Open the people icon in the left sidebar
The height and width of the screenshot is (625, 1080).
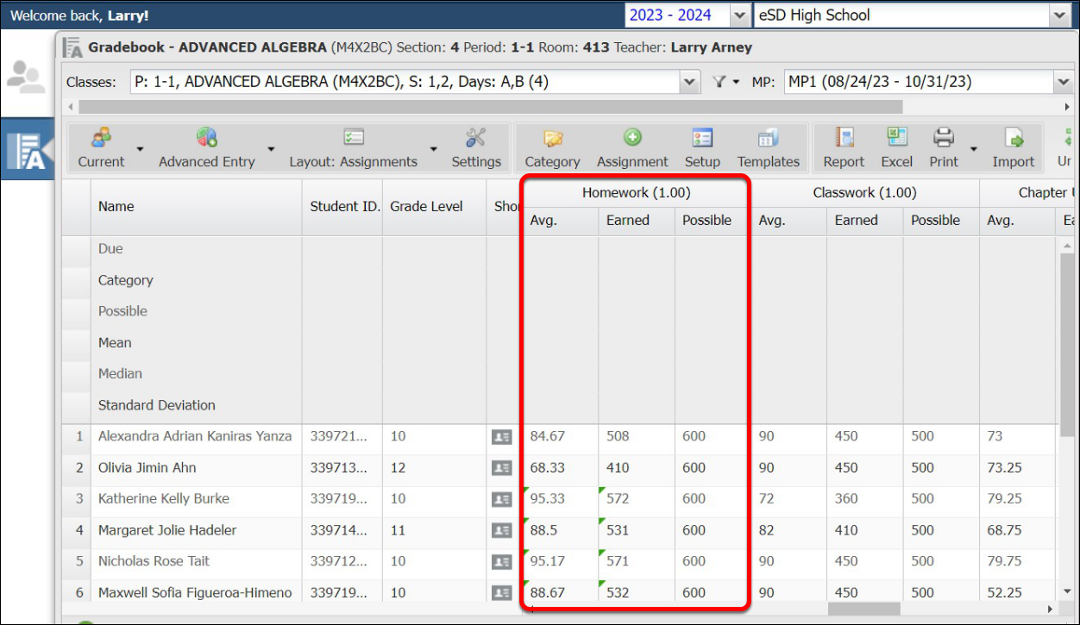pyautogui.click(x=26, y=78)
